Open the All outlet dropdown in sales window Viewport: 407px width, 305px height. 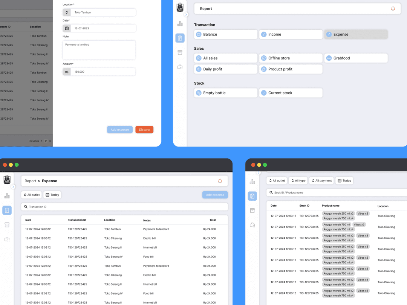pos(277,180)
